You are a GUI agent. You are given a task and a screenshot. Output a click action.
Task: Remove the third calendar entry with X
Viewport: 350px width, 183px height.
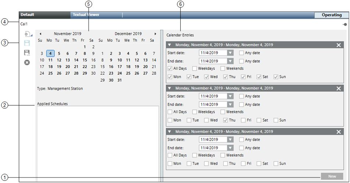click(x=339, y=132)
